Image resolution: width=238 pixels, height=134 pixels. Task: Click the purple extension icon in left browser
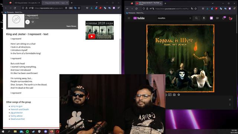(x=114, y=8)
